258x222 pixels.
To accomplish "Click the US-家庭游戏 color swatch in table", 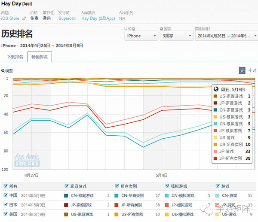I will tap(66, 214).
